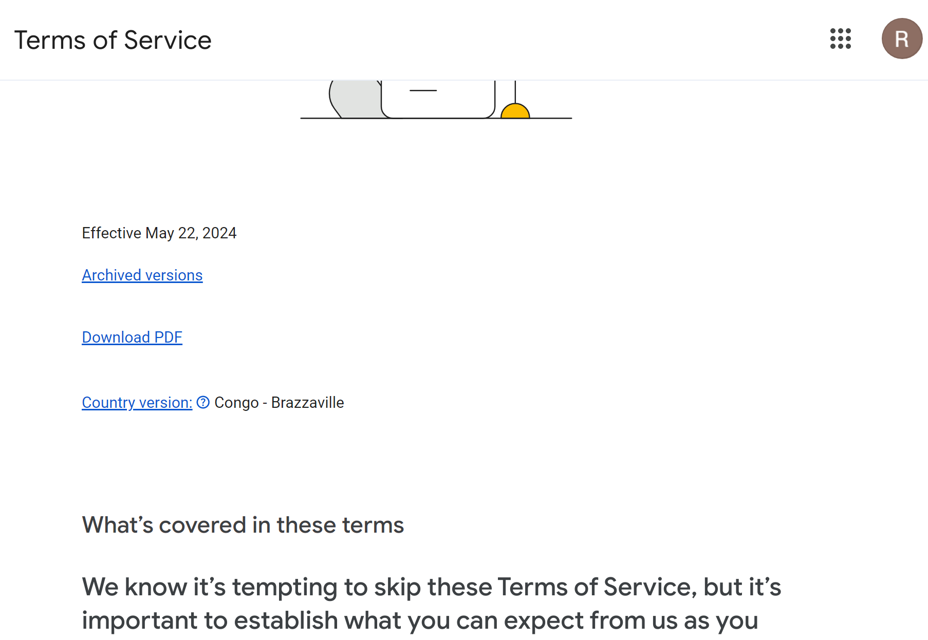Open the account menu with R avatar
The height and width of the screenshot is (640, 928).
point(902,39)
